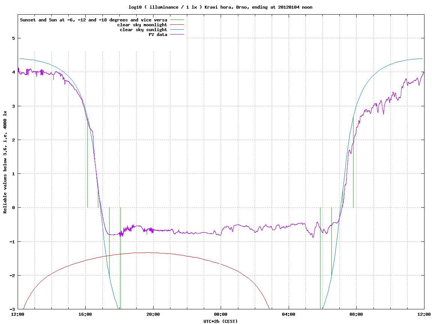
Task: Click the green vertical line just before 06:00
Action: [x=320, y=258]
